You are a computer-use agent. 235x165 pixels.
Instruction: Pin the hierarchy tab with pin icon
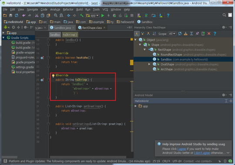click(197, 34)
